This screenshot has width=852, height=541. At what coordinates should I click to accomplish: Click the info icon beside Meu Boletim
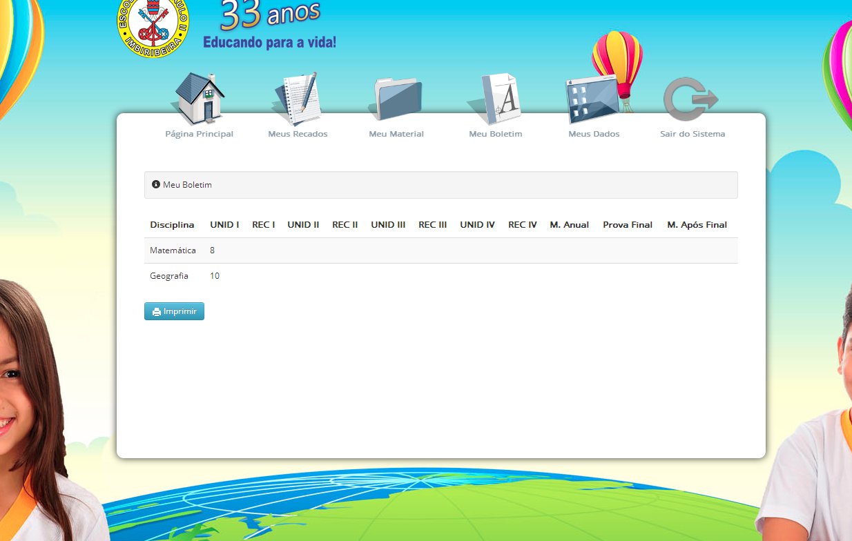tap(156, 184)
